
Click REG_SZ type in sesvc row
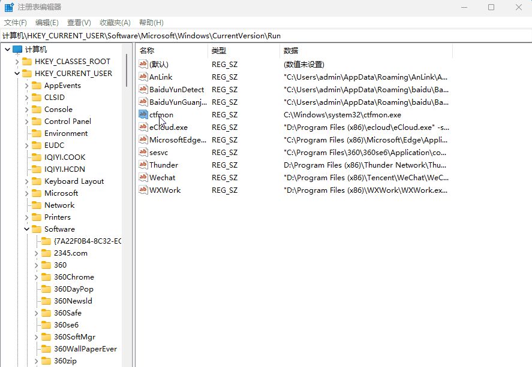[x=224, y=152]
